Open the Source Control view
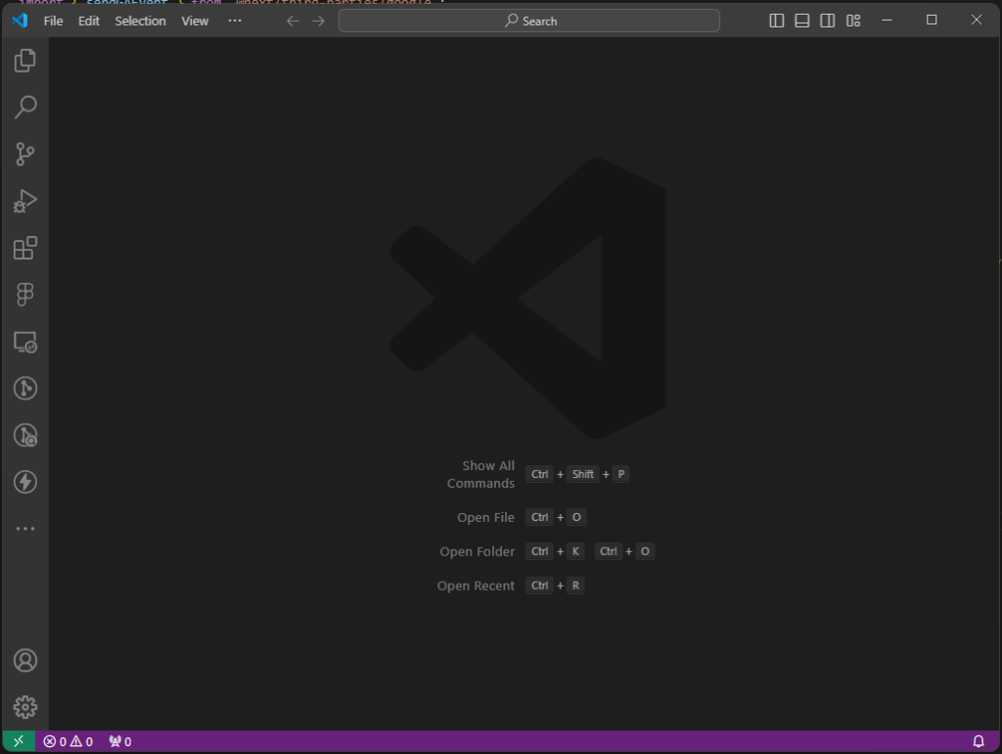 (x=24, y=154)
